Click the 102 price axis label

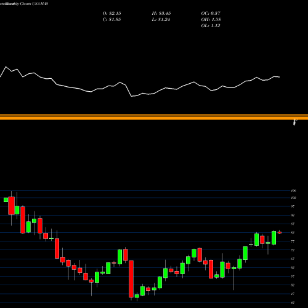(293, 198)
